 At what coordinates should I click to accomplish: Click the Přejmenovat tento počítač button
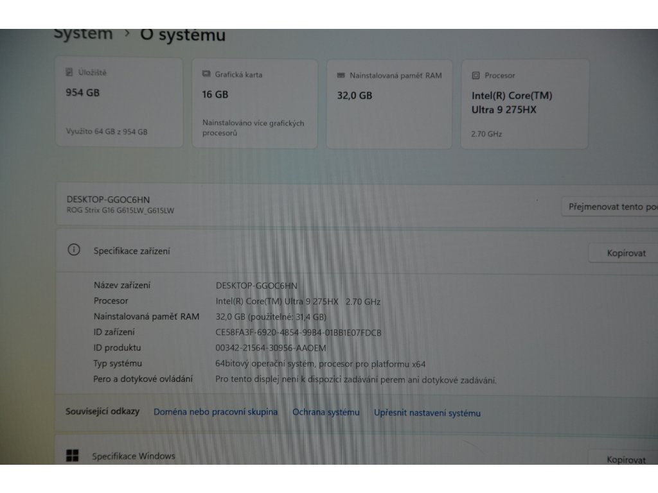click(x=610, y=207)
